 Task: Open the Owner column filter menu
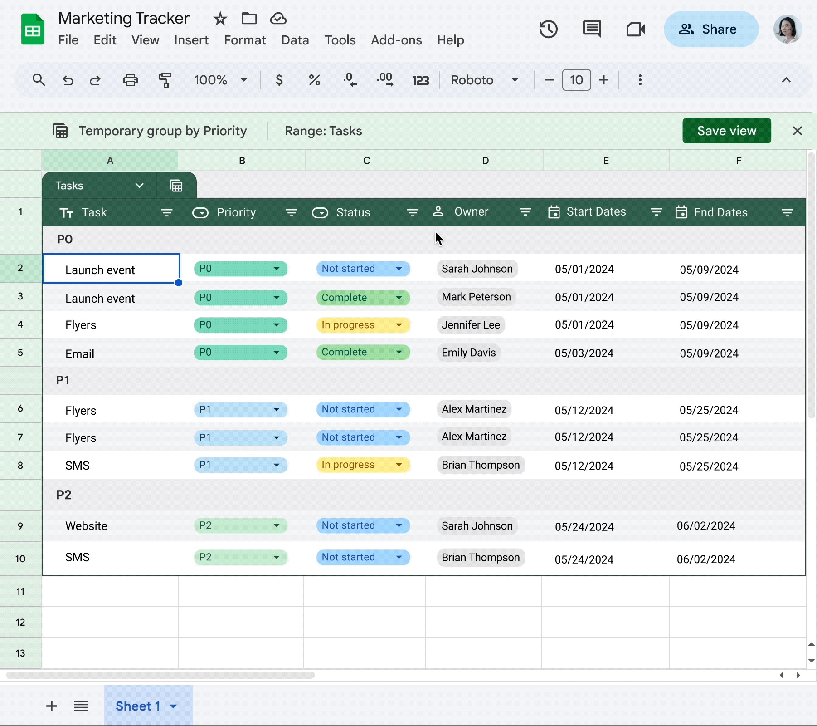tap(525, 212)
